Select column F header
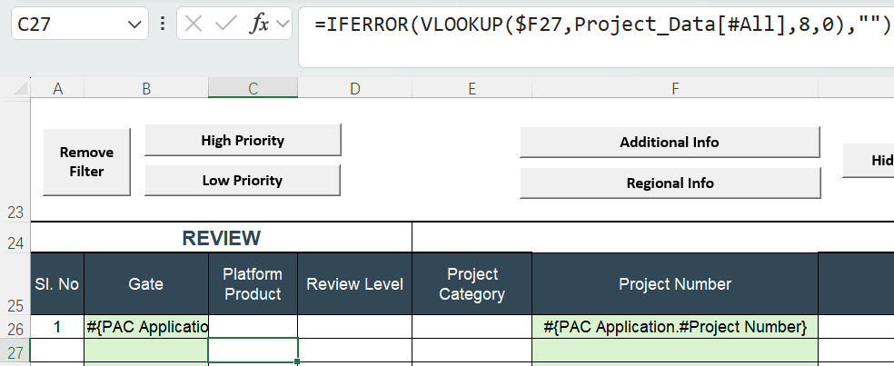894x366 pixels. [x=675, y=88]
